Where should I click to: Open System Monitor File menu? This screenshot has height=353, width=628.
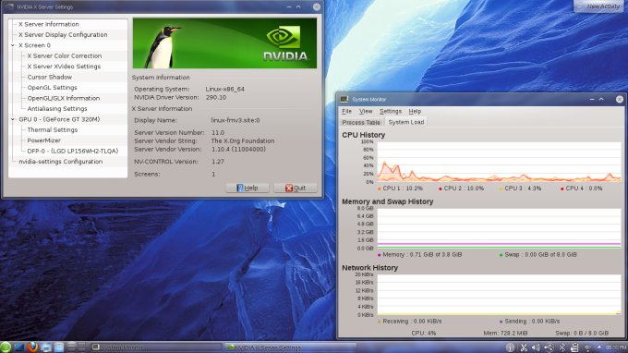click(346, 112)
